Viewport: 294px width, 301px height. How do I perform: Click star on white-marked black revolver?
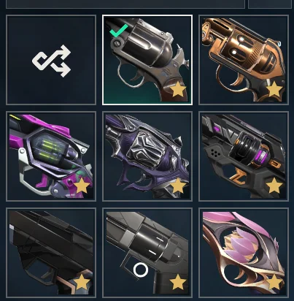(x=178, y=282)
